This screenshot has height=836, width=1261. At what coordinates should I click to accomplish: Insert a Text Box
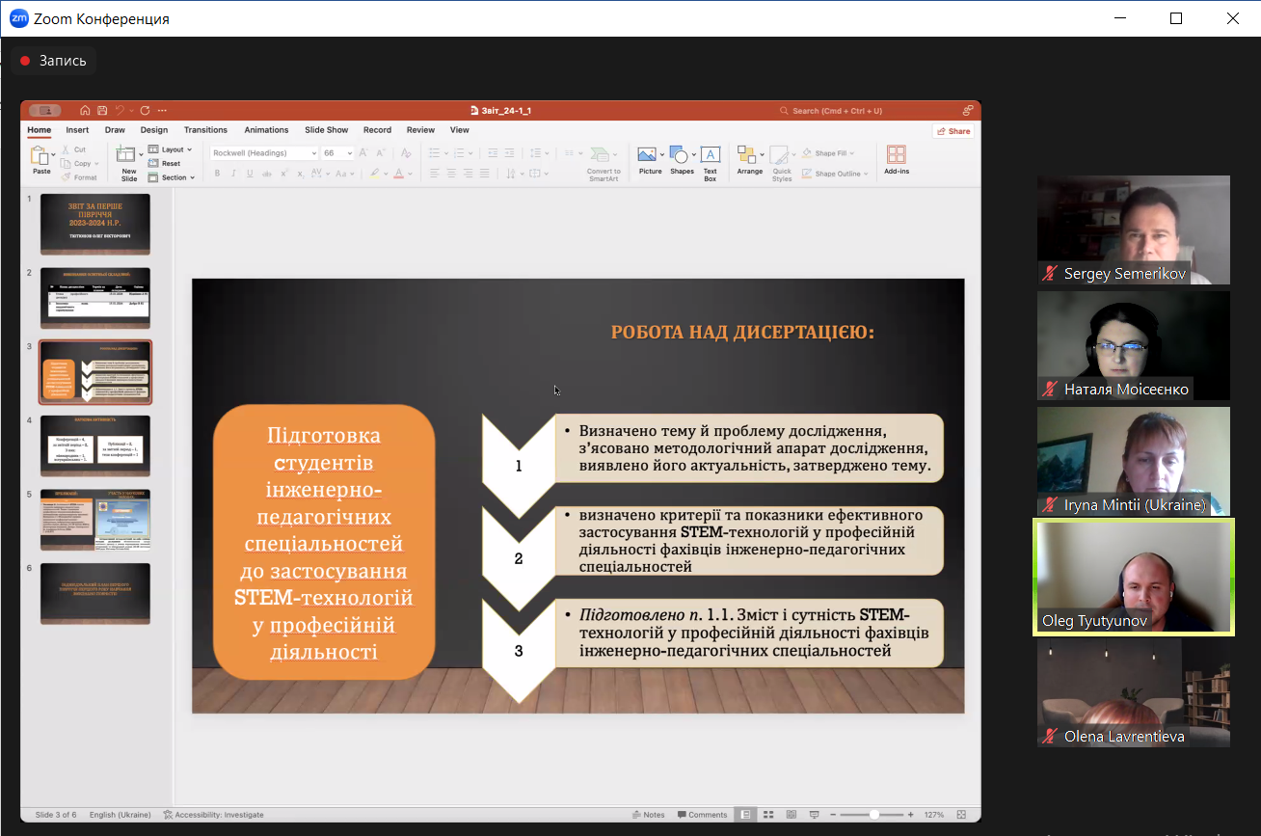pyautogui.click(x=711, y=163)
